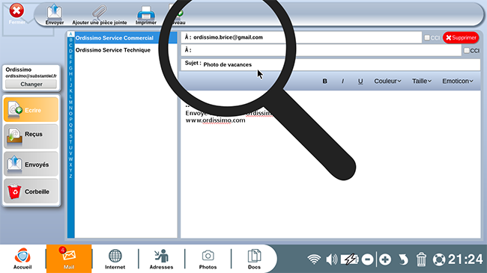The image size is (487, 273).
Task: Click the Supprimer recipient button
Action: 461,37
